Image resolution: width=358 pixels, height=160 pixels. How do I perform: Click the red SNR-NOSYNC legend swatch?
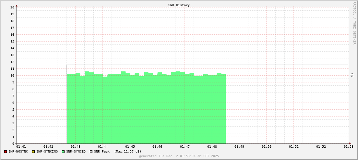pyautogui.click(x=6, y=152)
